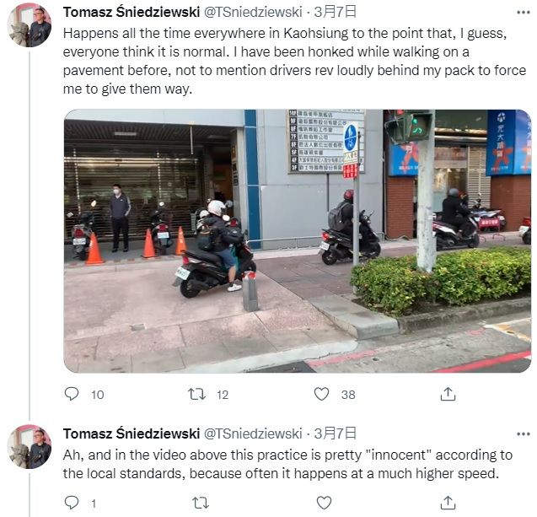Open the 3月7日 date on first tweet
The height and width of the screenshot is (517, 537).
pyautogui.click(x=336, y=13)
